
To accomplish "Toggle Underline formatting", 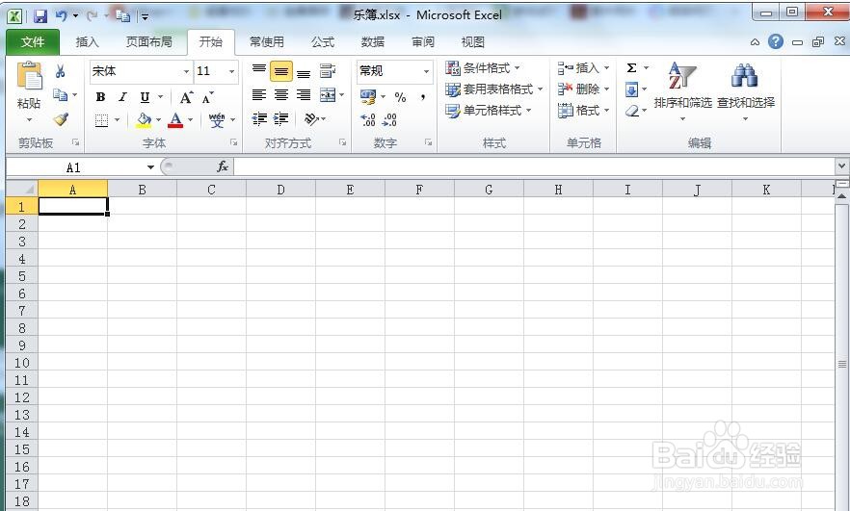I will 145,97.
